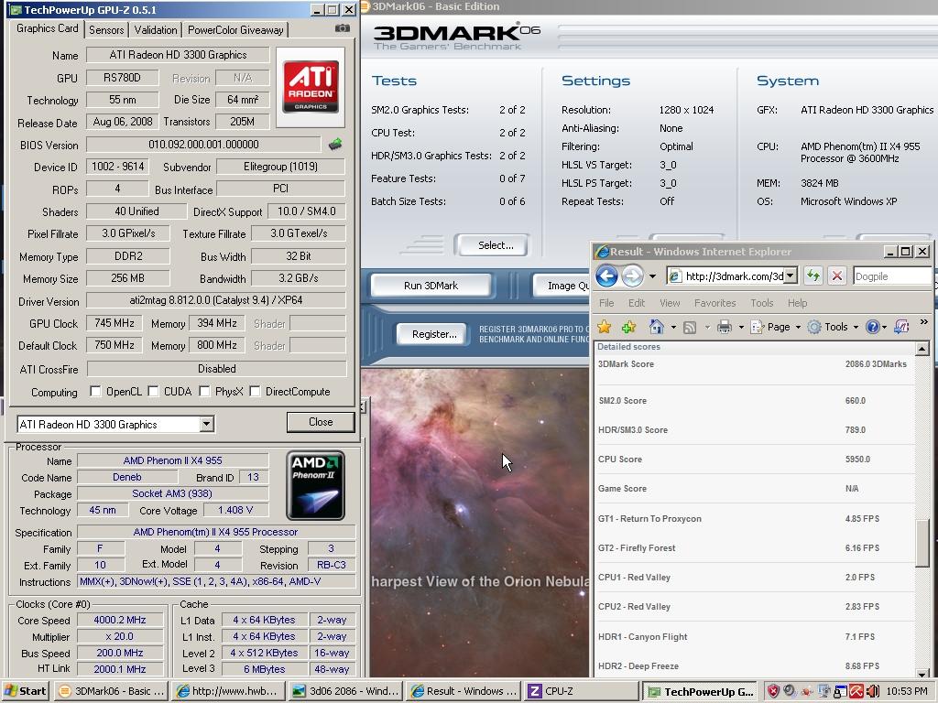Screen dimensions: 938x703
Task: Click the RSS feeds icon
Action: pyautogui.click(x=690, y=327)
